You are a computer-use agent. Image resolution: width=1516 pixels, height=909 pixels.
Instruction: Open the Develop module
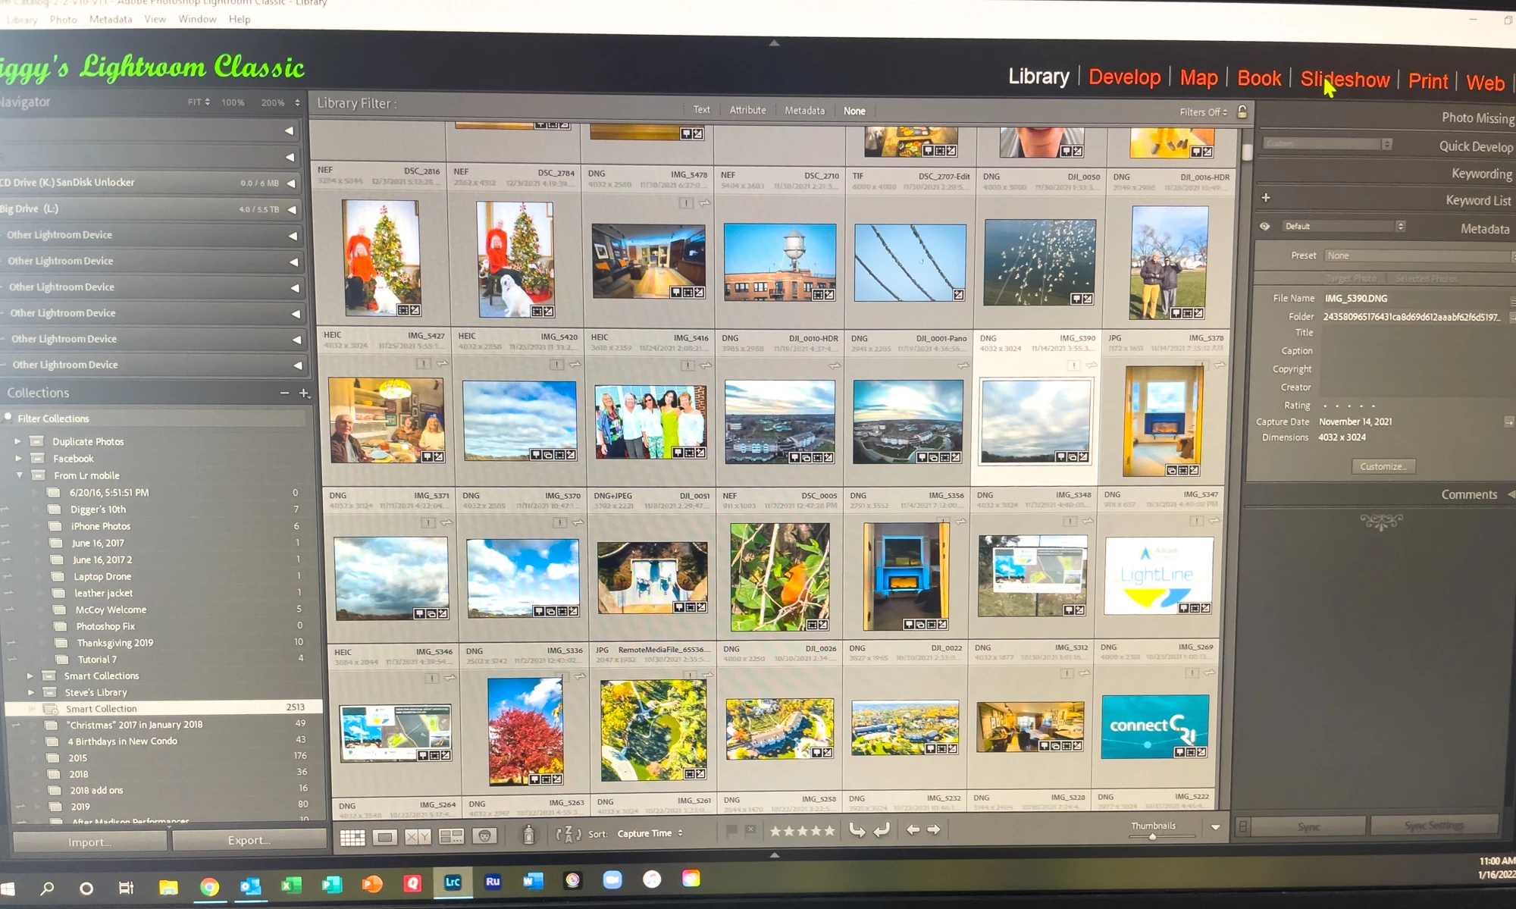(1124, 77)
